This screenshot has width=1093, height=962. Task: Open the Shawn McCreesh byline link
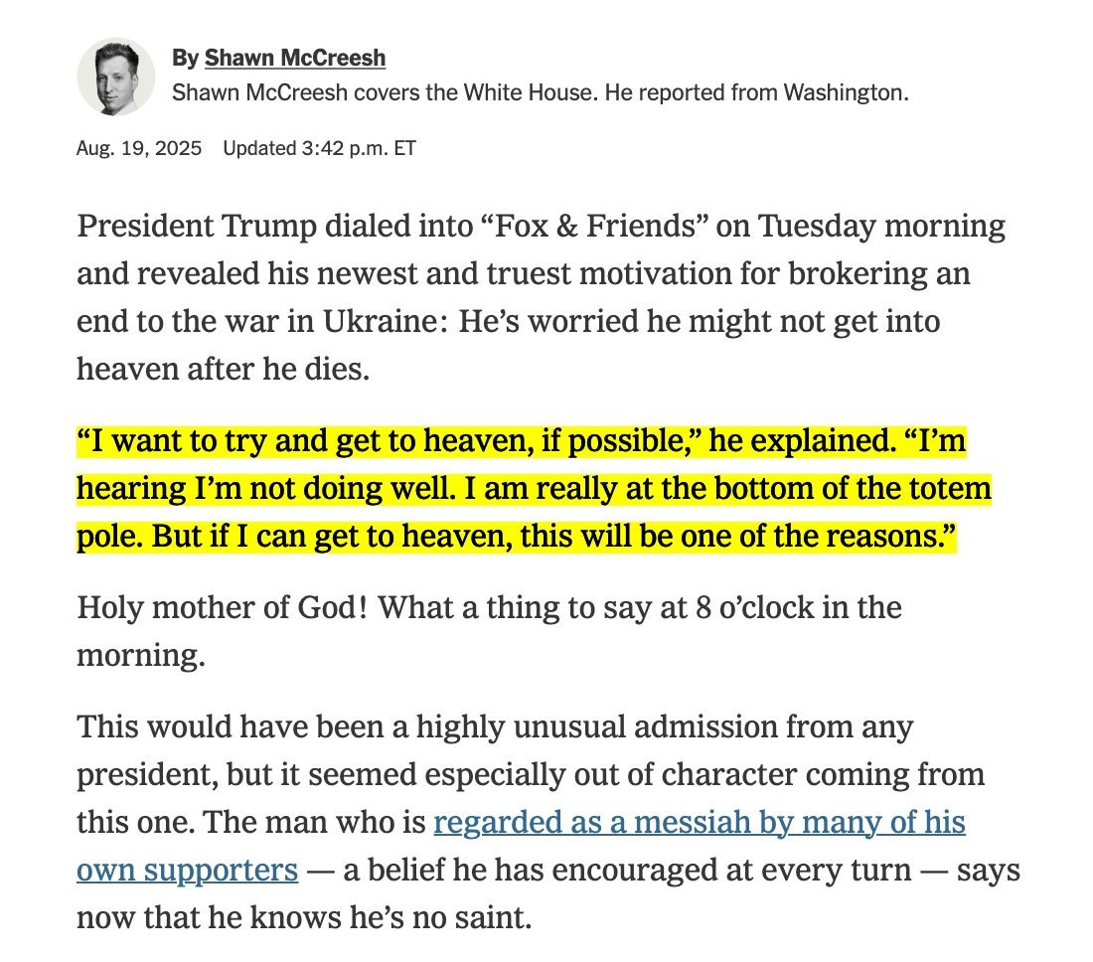[x=295, y=58]
